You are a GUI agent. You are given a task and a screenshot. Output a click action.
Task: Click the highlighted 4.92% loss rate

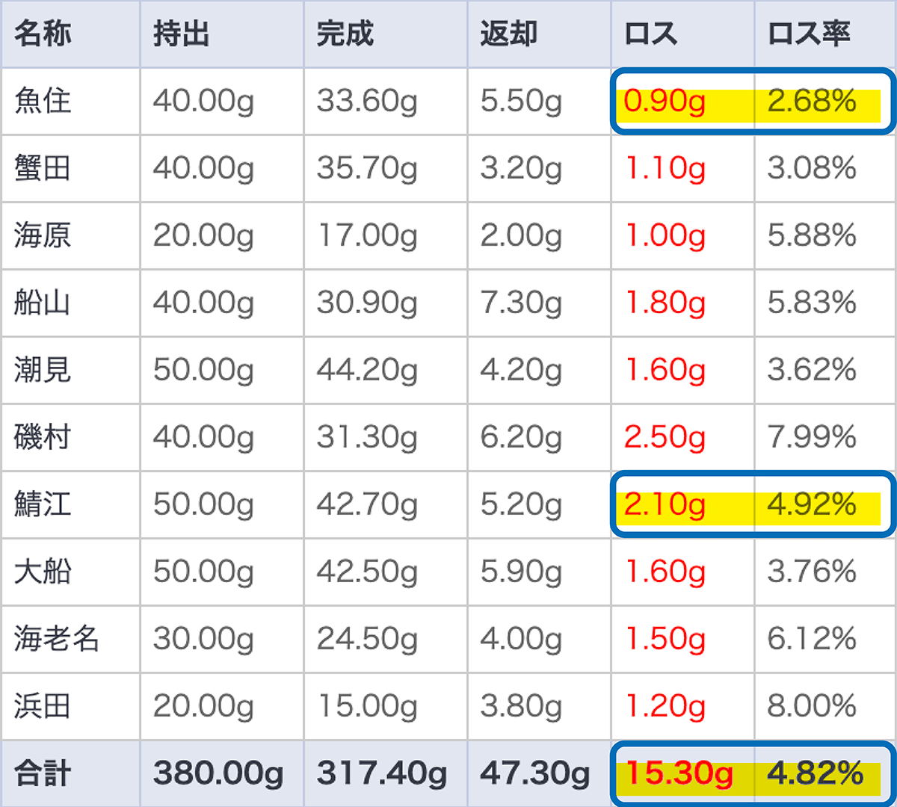(x=812, y=504)
